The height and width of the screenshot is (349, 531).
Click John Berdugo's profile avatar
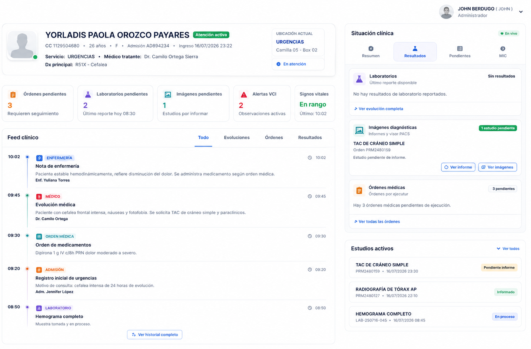(446, 12)
